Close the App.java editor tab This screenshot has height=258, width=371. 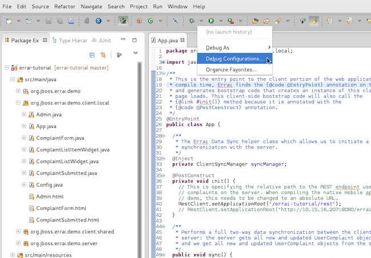click(x=182, y=40)
